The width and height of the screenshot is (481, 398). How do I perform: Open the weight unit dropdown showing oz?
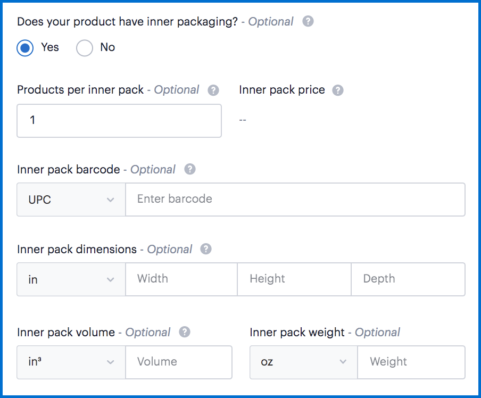[x=304, y=362]
